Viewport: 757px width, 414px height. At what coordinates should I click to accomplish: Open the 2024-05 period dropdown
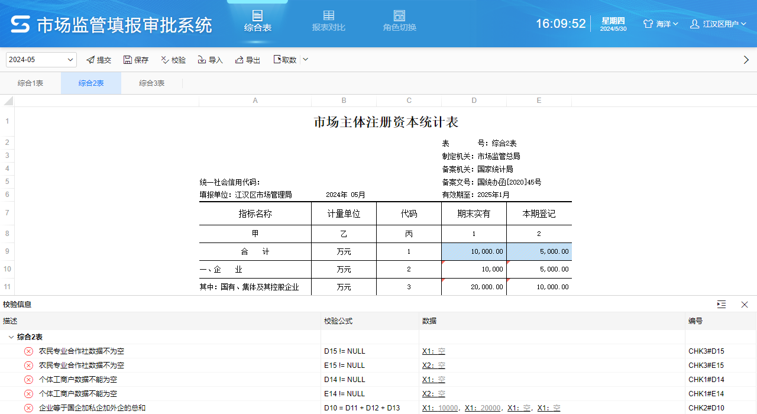point(40,59)
